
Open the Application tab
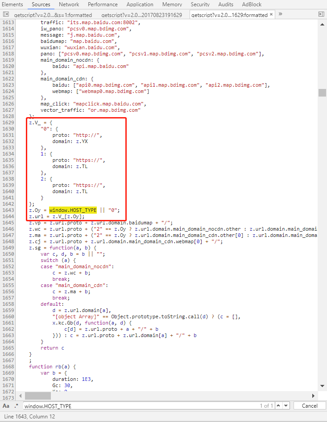[140, 4]
